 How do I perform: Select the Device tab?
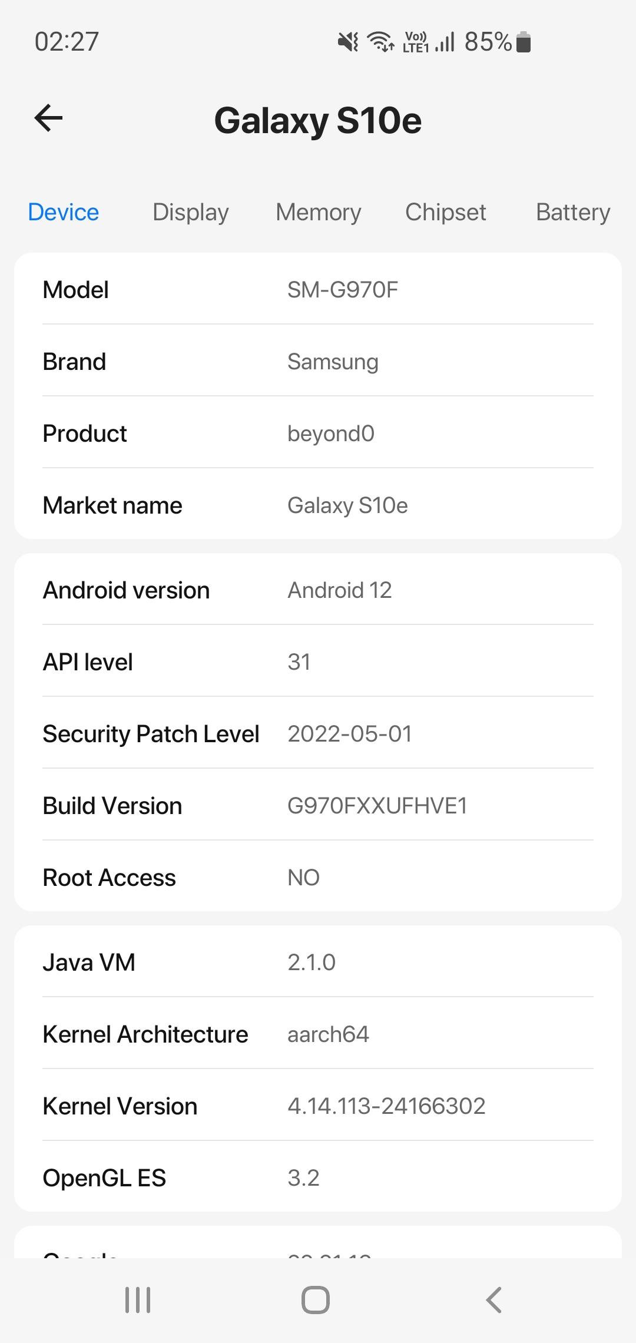click(x=64, y=212)
